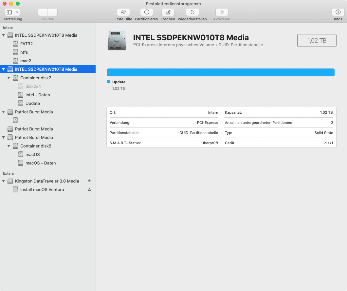Click the blue disk usage bar

[x=221, y=72]
